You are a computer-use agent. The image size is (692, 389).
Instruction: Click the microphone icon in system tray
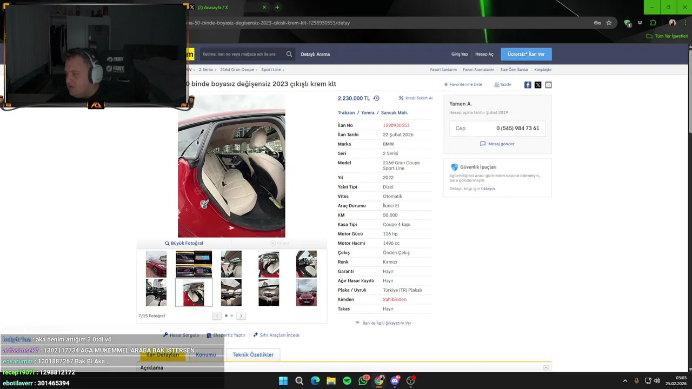pos(636,381)
